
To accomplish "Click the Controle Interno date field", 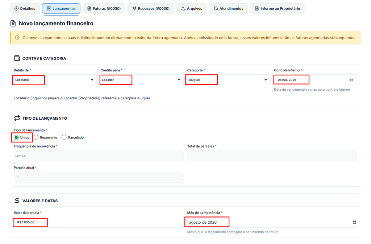I will (315, 80).
